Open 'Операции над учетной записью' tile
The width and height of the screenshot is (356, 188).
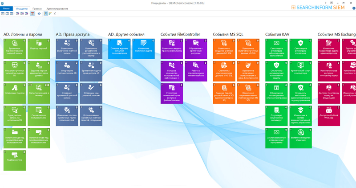[91, 94]
